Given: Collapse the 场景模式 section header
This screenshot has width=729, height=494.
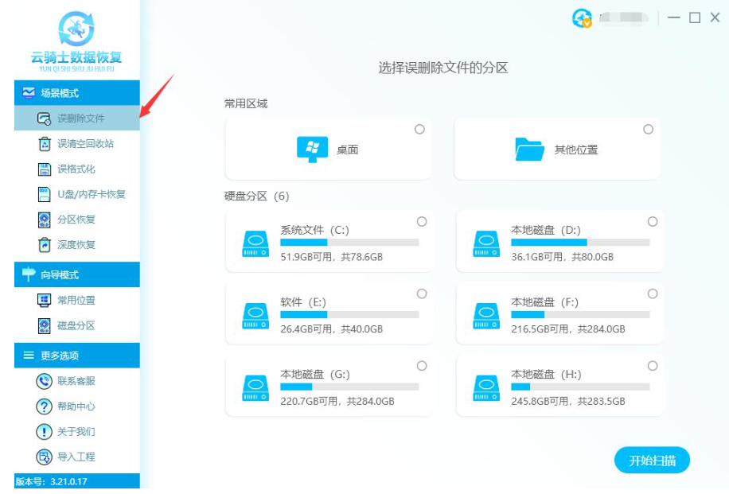Looking at the screenshot, I should click(x=76, y=93).
